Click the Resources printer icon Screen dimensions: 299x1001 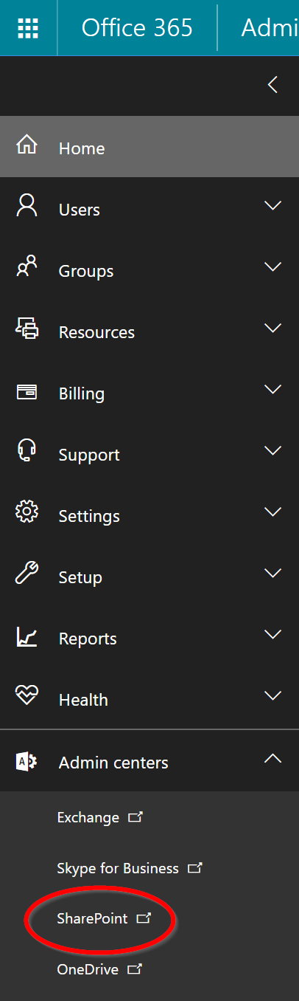pyautogui.click(x=27, y=328)
